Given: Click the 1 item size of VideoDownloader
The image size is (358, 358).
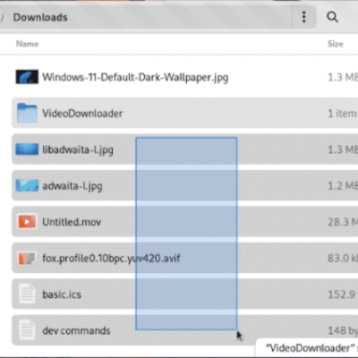Looking at the screenshot, I should pos(342,114).
